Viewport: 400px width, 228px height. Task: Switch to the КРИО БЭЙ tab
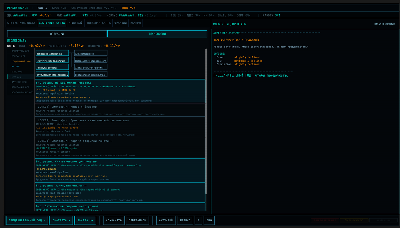[76, 23]
